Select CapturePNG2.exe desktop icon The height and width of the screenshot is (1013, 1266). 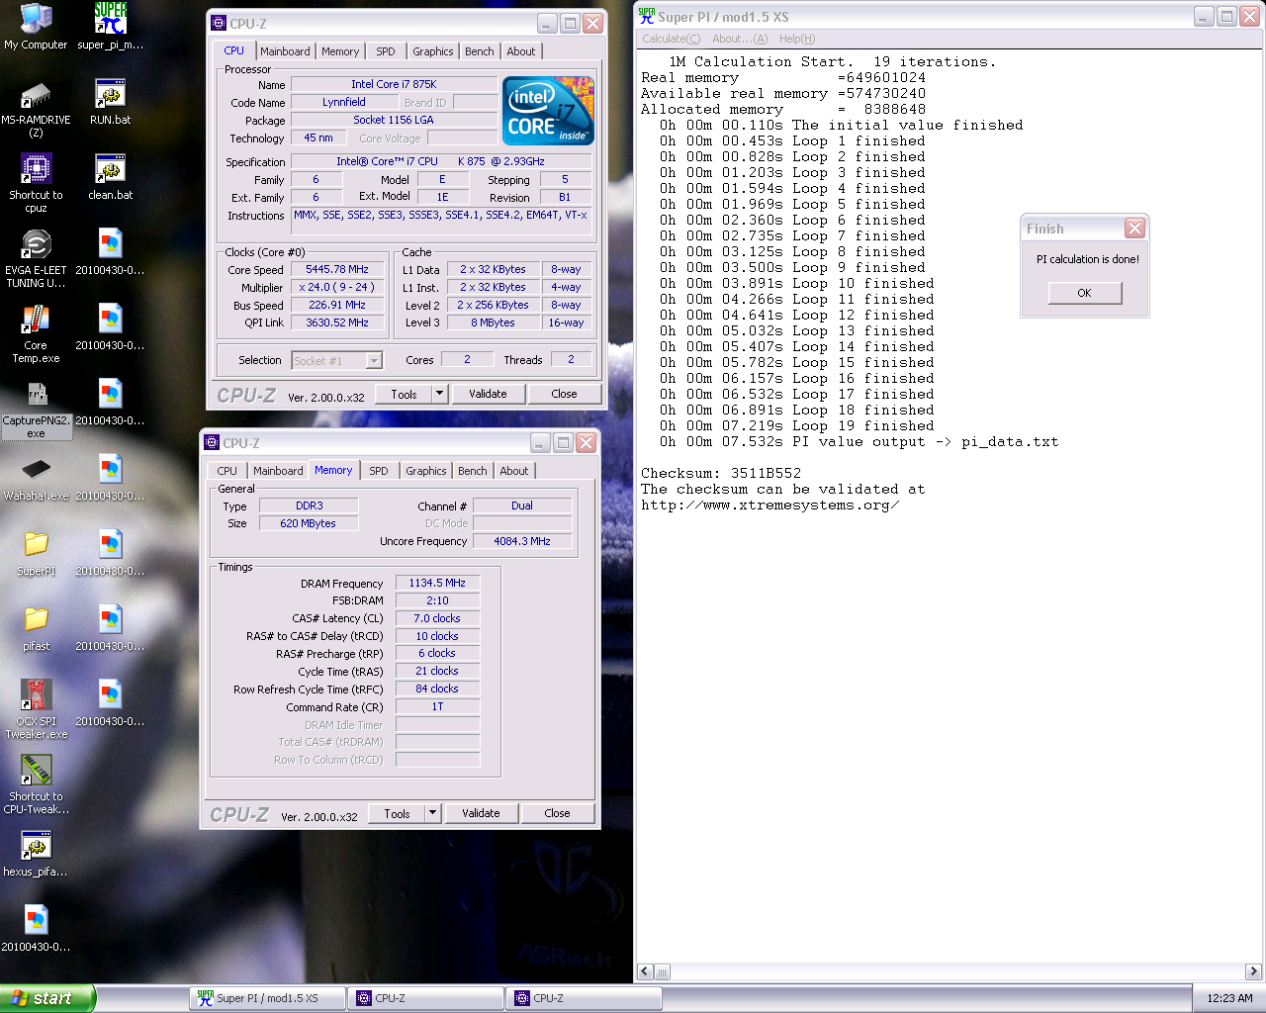click(x=36, y=409)
